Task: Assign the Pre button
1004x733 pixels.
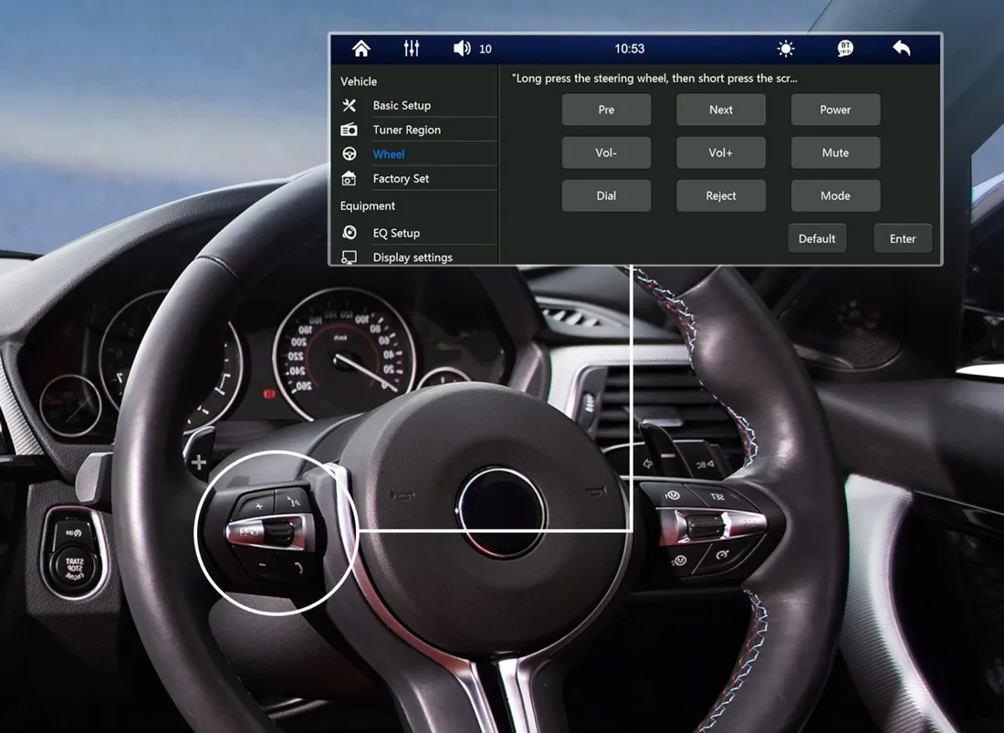Action: coord(606,110)
